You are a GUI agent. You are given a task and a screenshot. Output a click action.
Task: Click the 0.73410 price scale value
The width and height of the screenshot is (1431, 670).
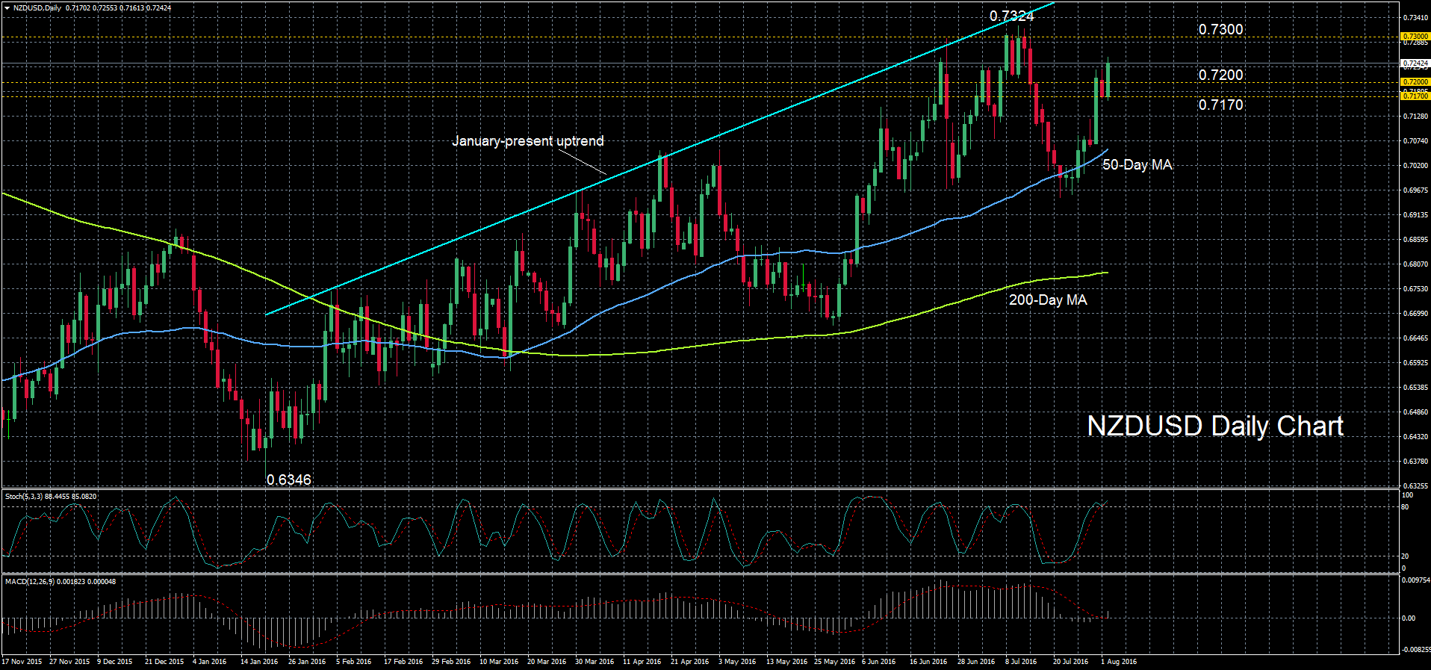[1415, 17]
